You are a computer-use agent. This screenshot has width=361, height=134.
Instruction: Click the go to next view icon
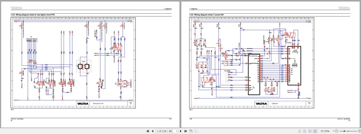click(x=196, y=131)
